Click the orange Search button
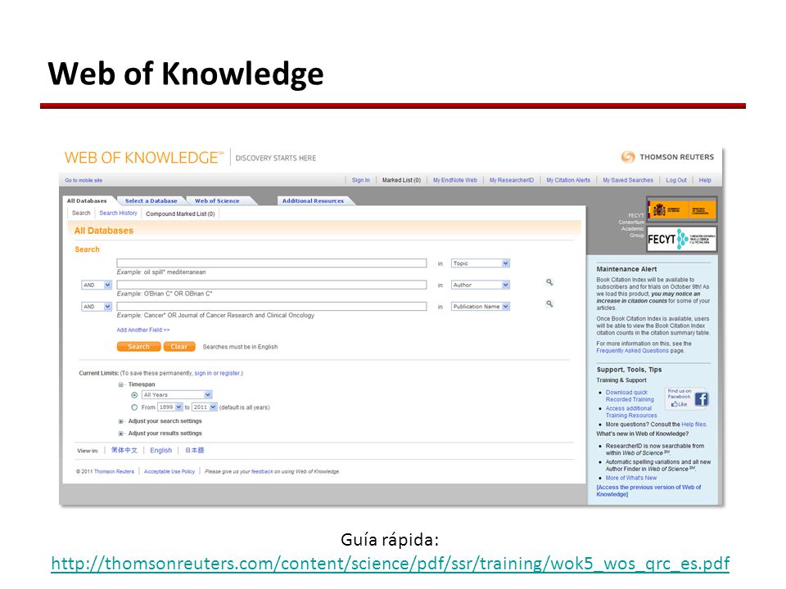 coord(139,347)
